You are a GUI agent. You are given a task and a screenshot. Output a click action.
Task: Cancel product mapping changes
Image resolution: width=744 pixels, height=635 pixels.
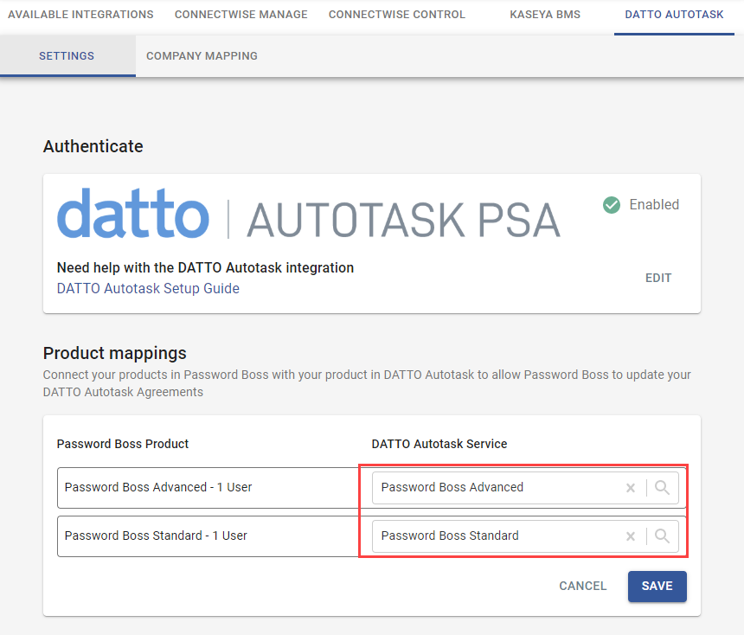583,586
